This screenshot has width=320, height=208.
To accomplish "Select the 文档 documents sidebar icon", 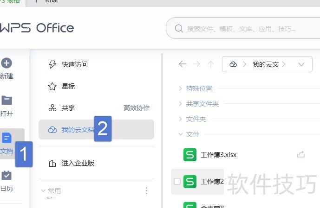I will [7, 138].
